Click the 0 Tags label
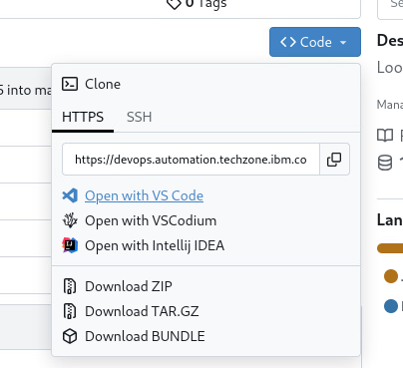 click(205, 4)
